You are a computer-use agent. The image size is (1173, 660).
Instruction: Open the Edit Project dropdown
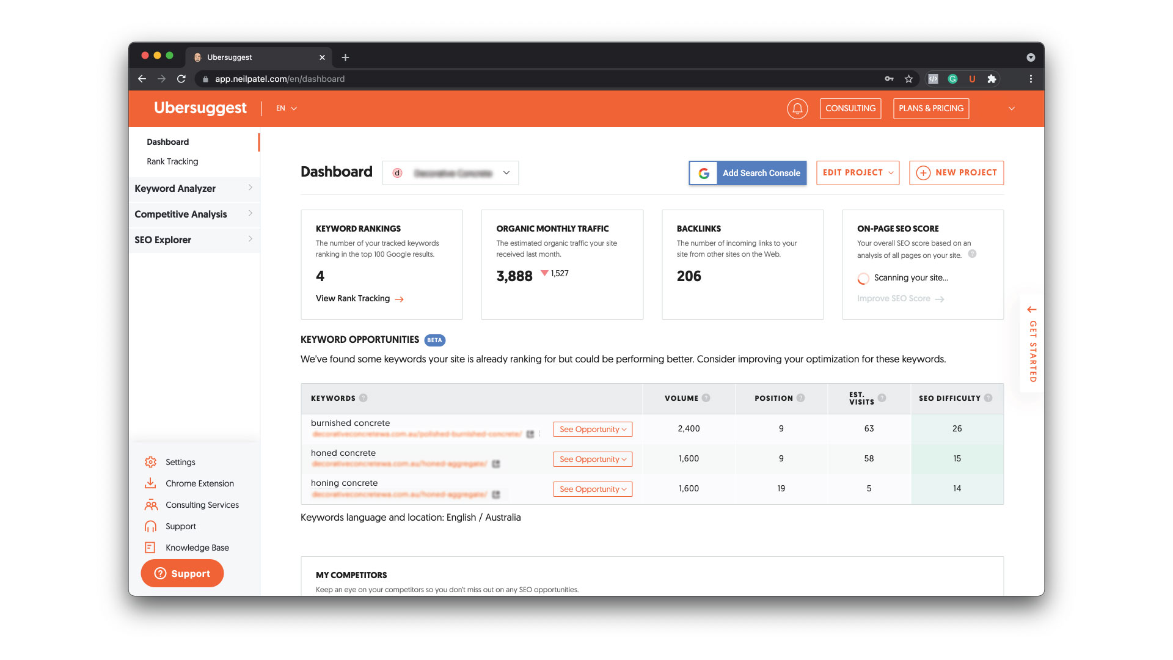click(x=858, y=173)
